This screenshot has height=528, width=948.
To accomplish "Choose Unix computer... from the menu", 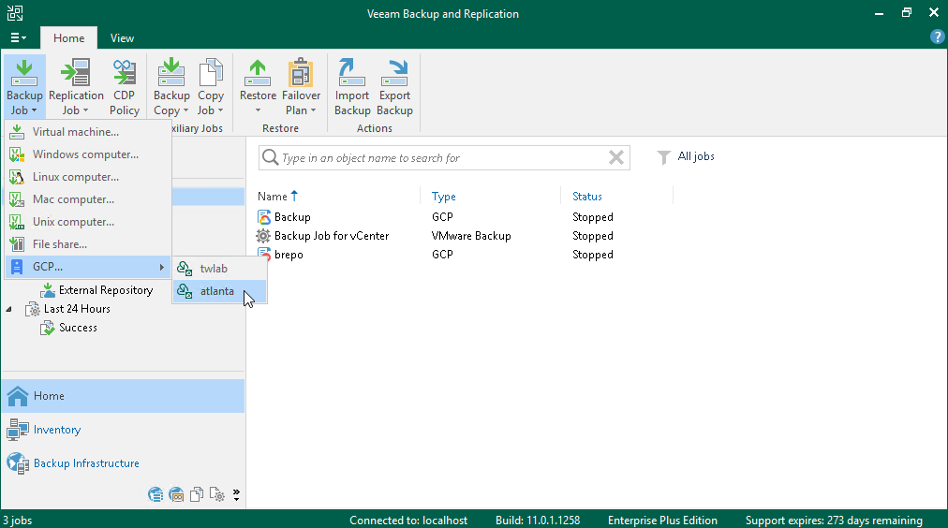I will pos(88,221).
